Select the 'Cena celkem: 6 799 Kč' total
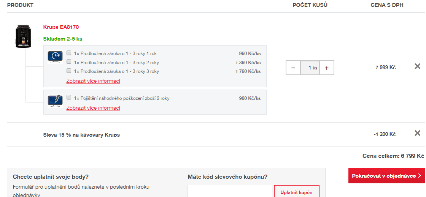This screenshot has width=426, height=197. tap(393, 156)
